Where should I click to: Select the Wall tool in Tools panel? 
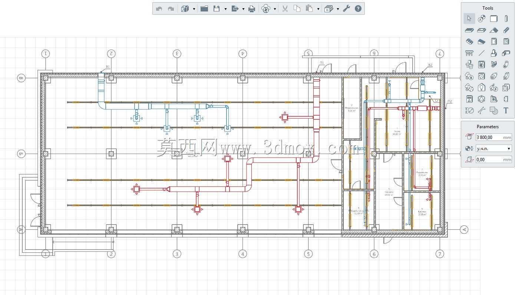(x=493, y=19)
